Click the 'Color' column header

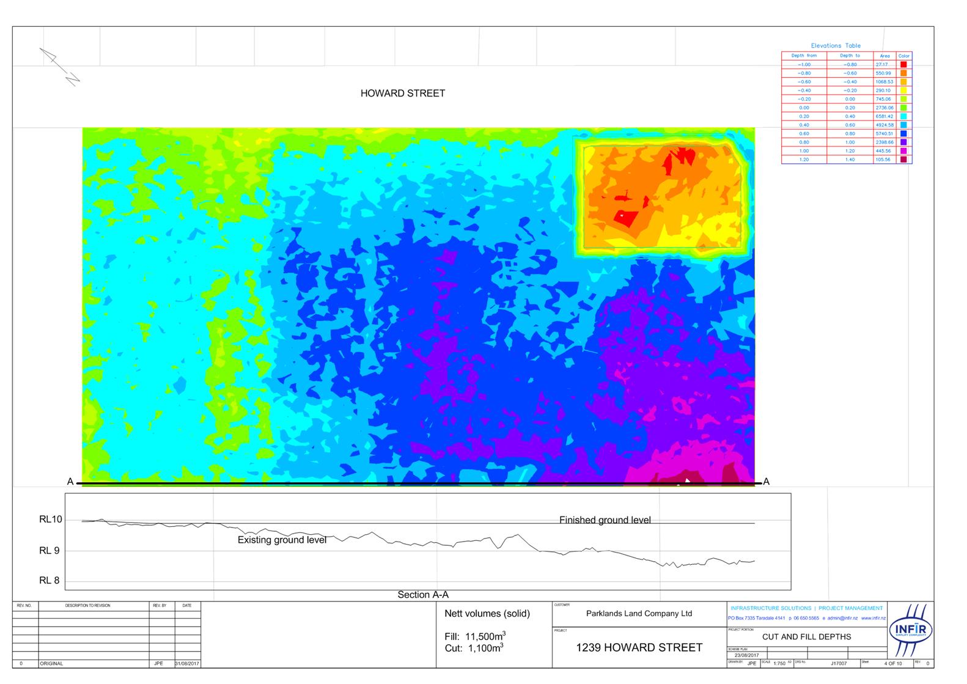click(903, 56)
